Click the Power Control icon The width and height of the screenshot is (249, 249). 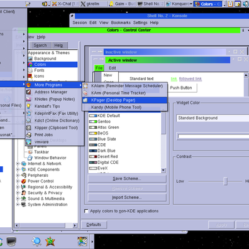(x=24, y=181)
